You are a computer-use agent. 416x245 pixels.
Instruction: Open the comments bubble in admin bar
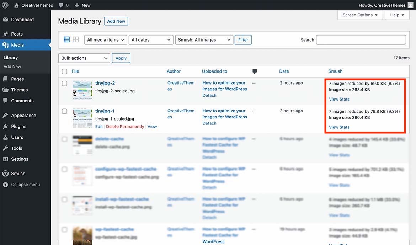(63, 5)
